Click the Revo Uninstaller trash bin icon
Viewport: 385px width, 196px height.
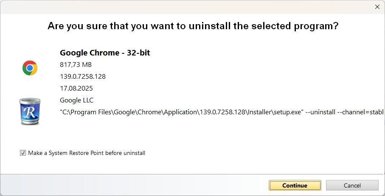[30, 111]
